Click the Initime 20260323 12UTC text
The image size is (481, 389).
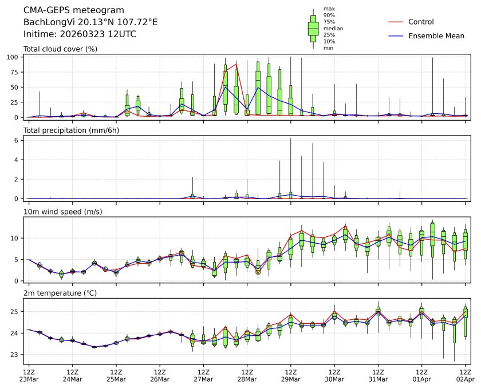point(80,34)
